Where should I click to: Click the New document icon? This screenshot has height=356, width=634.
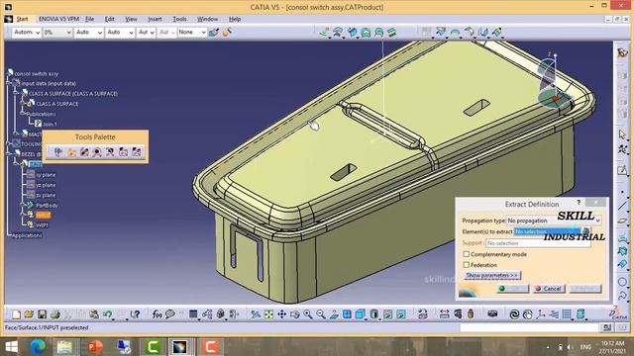click(16, 314)
